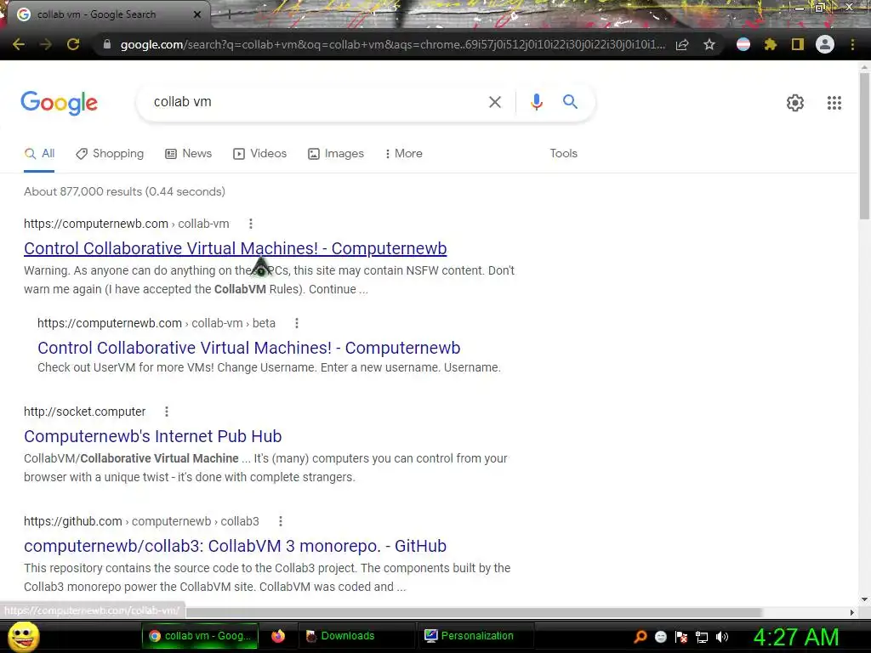Open the Personalization taskbar window

(x=476, y=636)
